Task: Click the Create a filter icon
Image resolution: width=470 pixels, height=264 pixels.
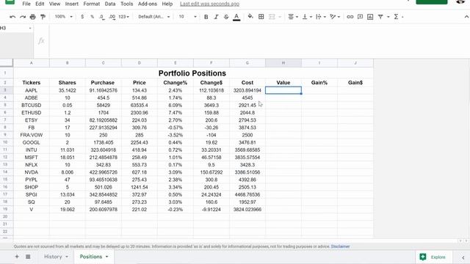Action: coord(380,17)
